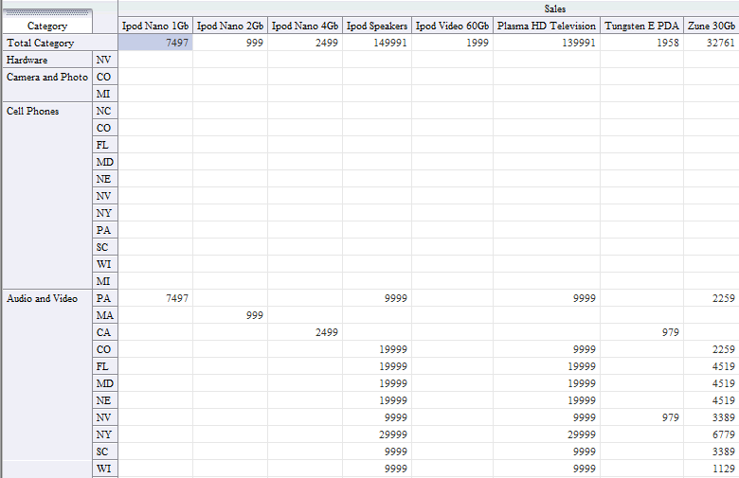Click the Category header cell
Viewport: 739px width, 478px height.
coord(47,26)
